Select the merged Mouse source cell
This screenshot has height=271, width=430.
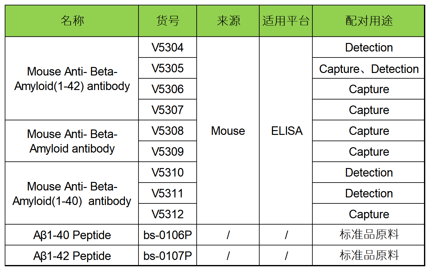[228, 131]
